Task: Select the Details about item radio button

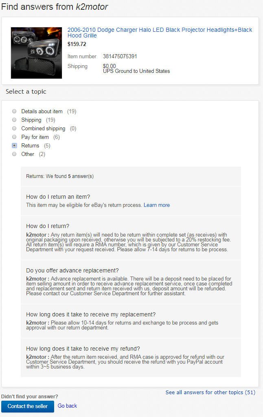Action: [14, 111]
